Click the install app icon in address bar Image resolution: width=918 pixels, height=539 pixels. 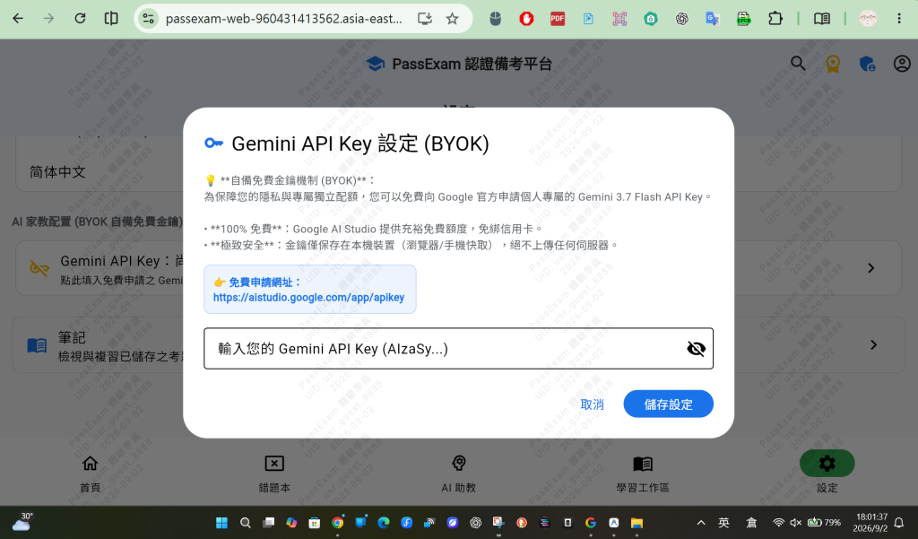coord(425,19)
